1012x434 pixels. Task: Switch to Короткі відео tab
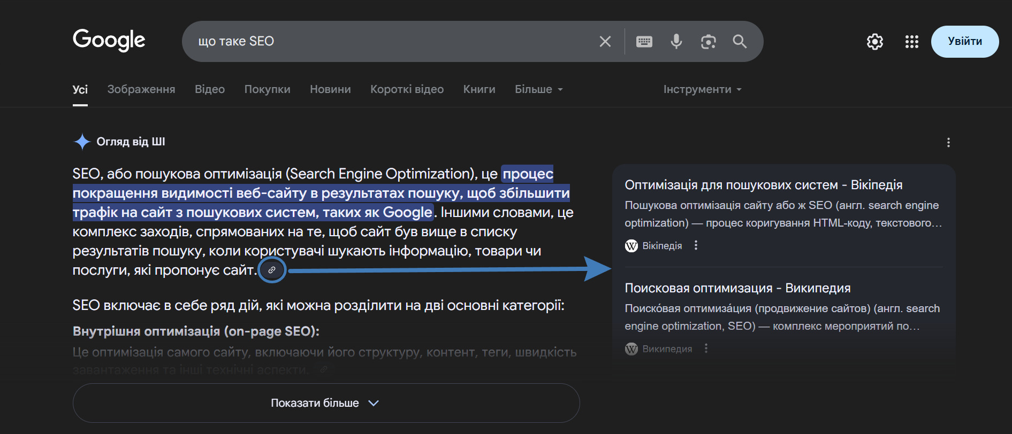[407, 89]
